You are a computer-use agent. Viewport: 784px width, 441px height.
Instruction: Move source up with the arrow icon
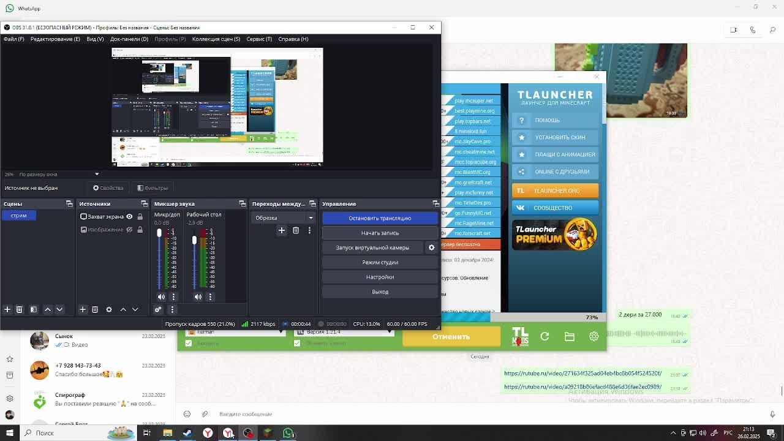123,309
